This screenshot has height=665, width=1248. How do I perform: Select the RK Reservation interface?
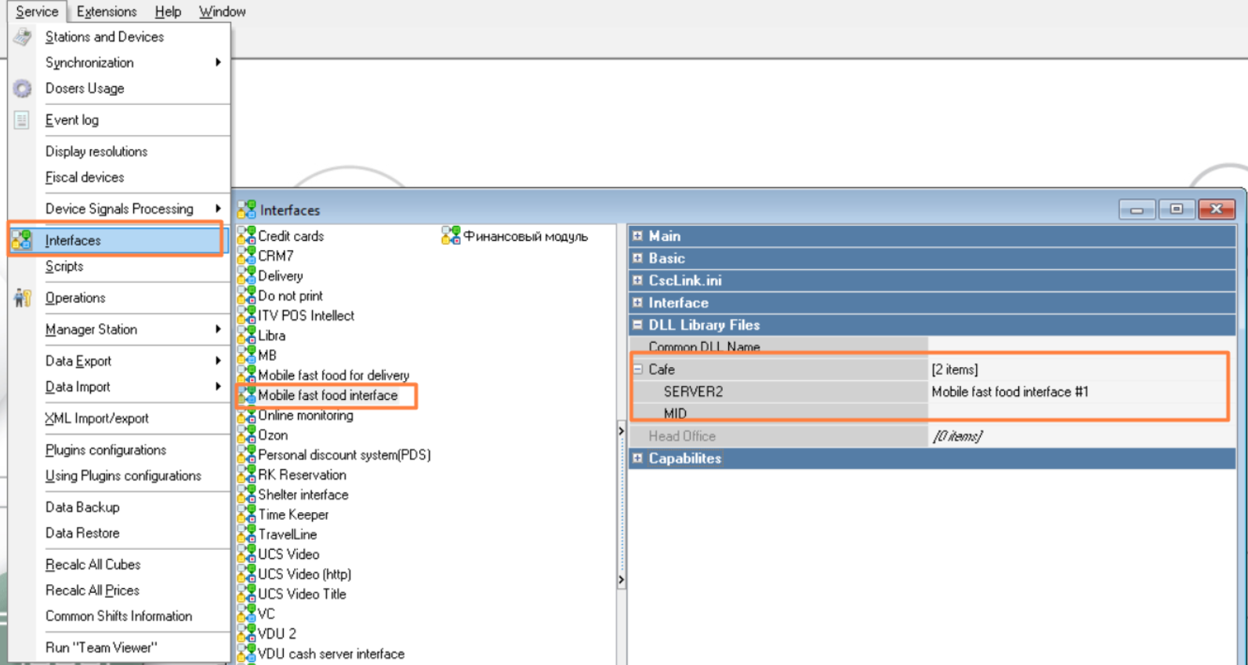[302, 475]
